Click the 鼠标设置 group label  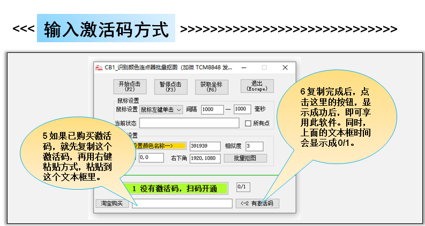coord(128,101)
